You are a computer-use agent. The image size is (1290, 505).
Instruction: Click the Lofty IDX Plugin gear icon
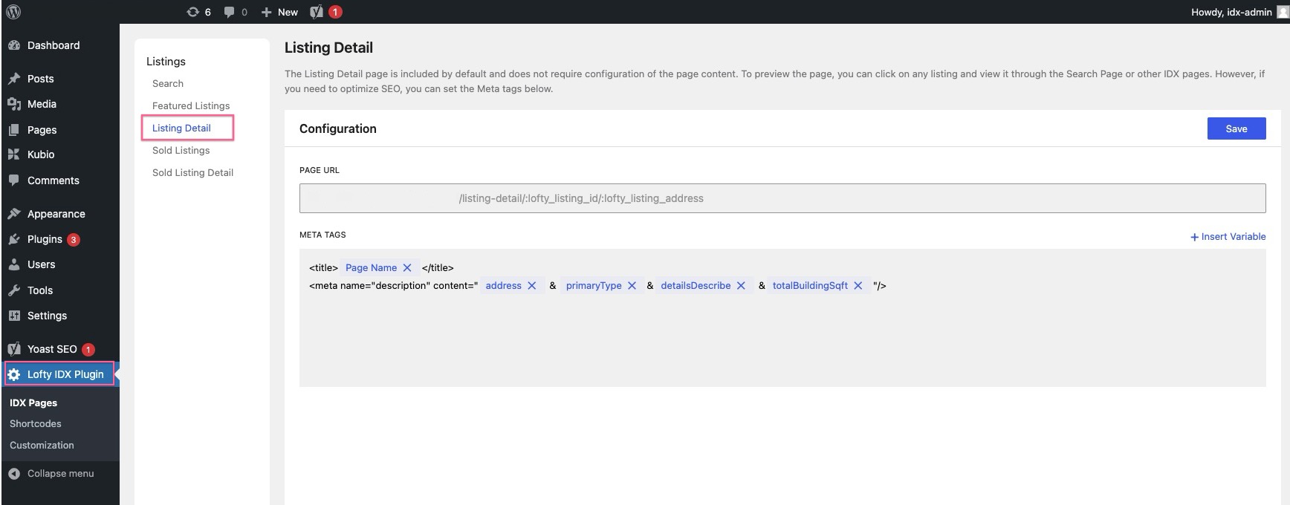click(14, 374)
